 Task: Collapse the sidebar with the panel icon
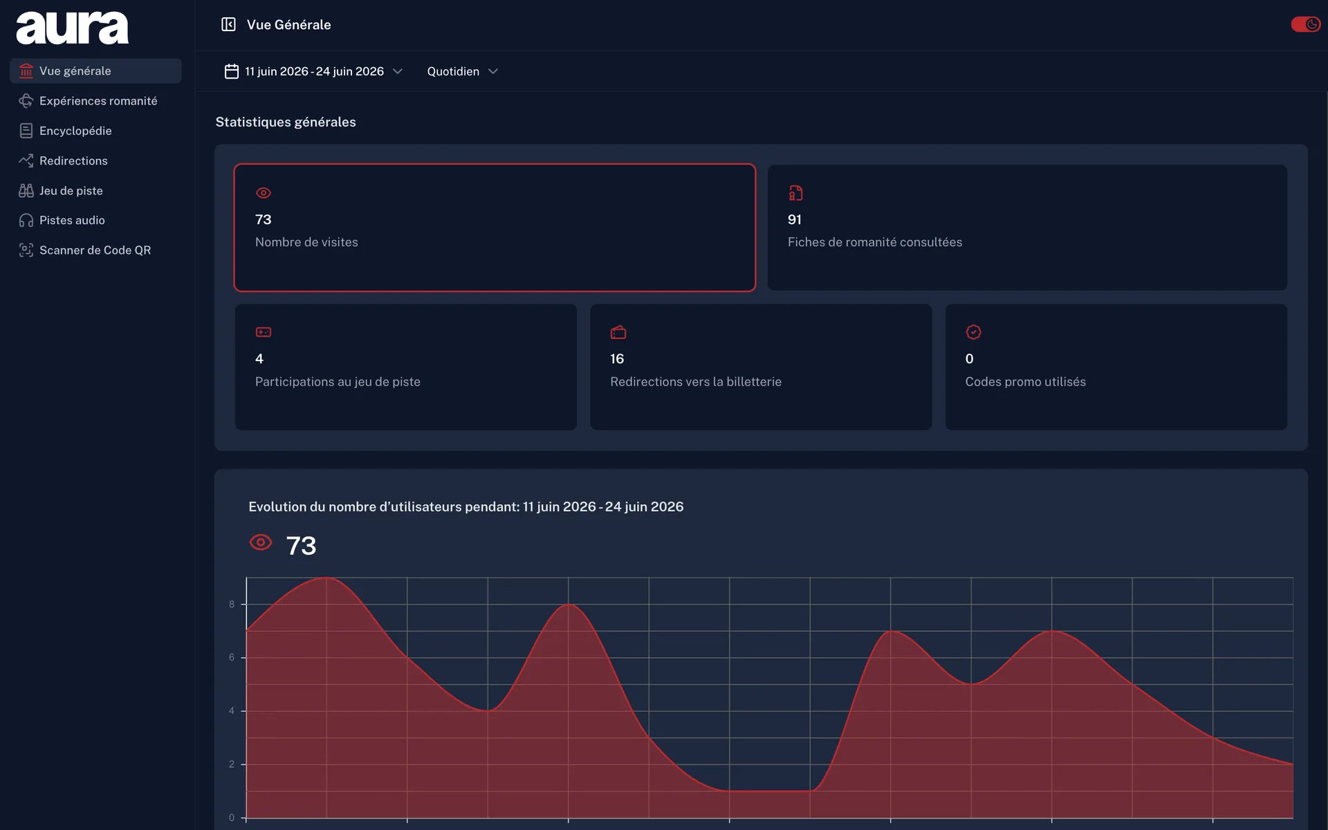[x=228, y=25]
